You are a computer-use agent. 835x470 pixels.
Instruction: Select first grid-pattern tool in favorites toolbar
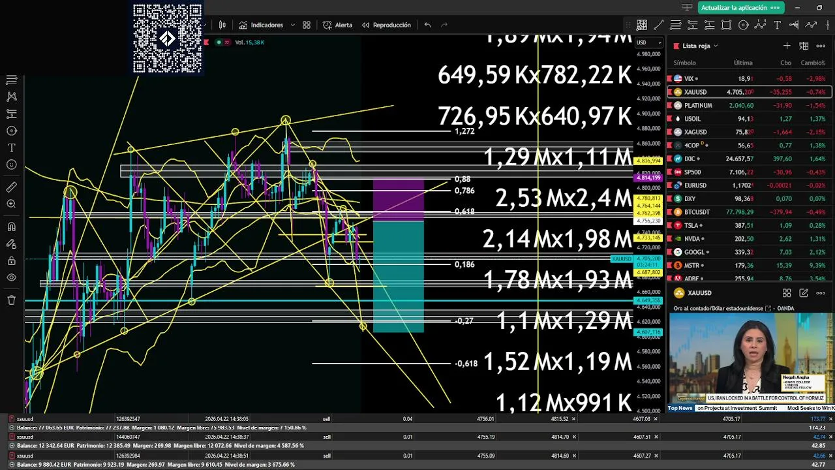point(642,25)
